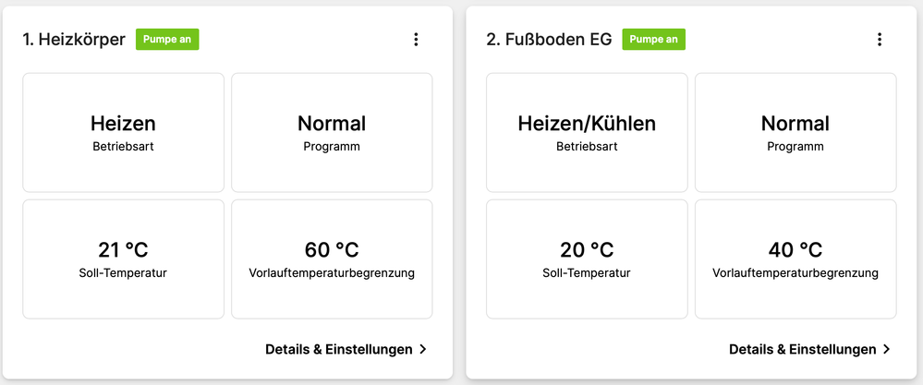
Task: Open the 60 °C Vorlauftemperaturbegrenzung tile
Action: [x=332, y=259]
